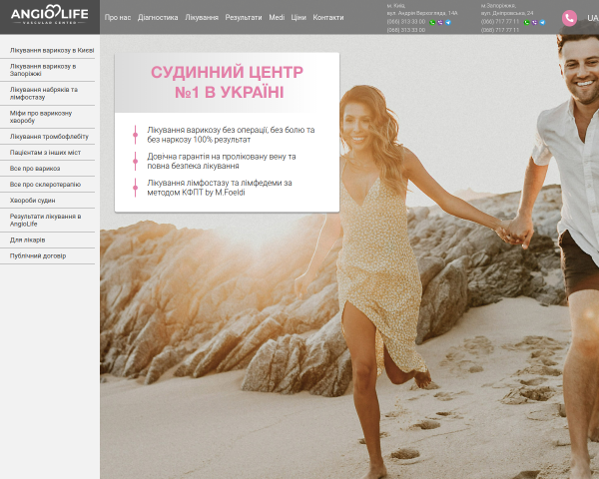Open "Для лікарів" sidebar link
599x479 pixels.
[27, 239]
